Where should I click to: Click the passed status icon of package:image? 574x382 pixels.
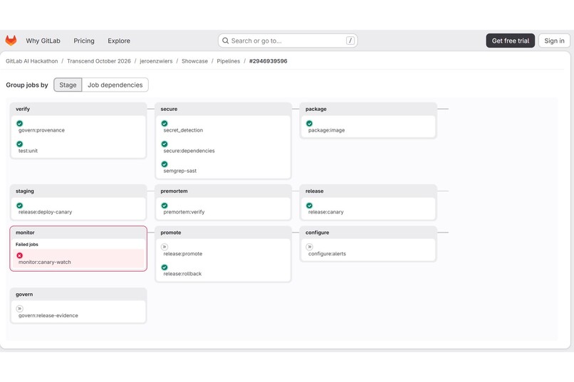[309, 124]
